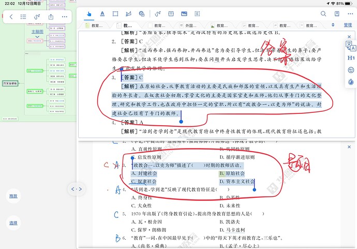Select the handwriting pen tool in document toolbar
The height and width of the screenshot is (249, 357).
pos(158,14)
